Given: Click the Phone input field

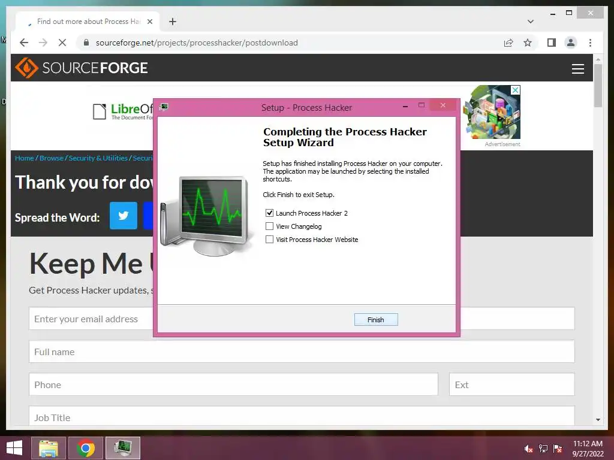Looking at the screenshot, I should click(x=233, y=385).
